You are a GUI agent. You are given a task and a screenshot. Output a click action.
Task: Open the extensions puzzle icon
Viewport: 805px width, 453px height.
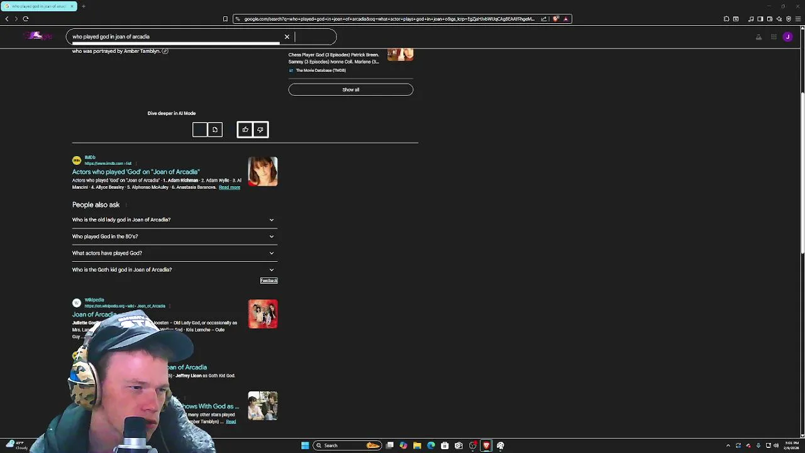[726, 19]
